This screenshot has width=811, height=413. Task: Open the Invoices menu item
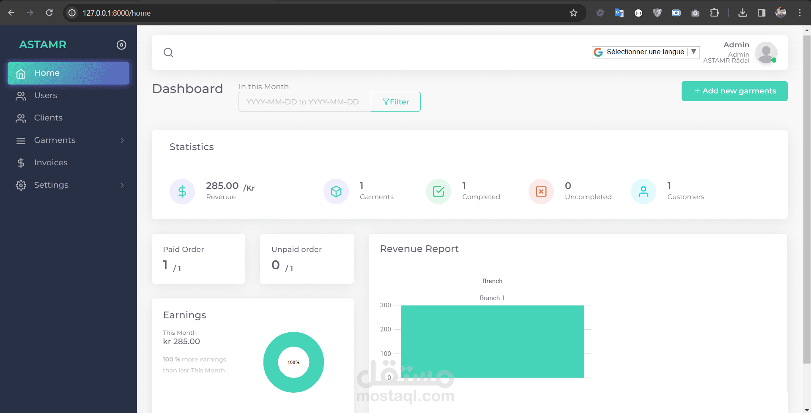(68, 163)
